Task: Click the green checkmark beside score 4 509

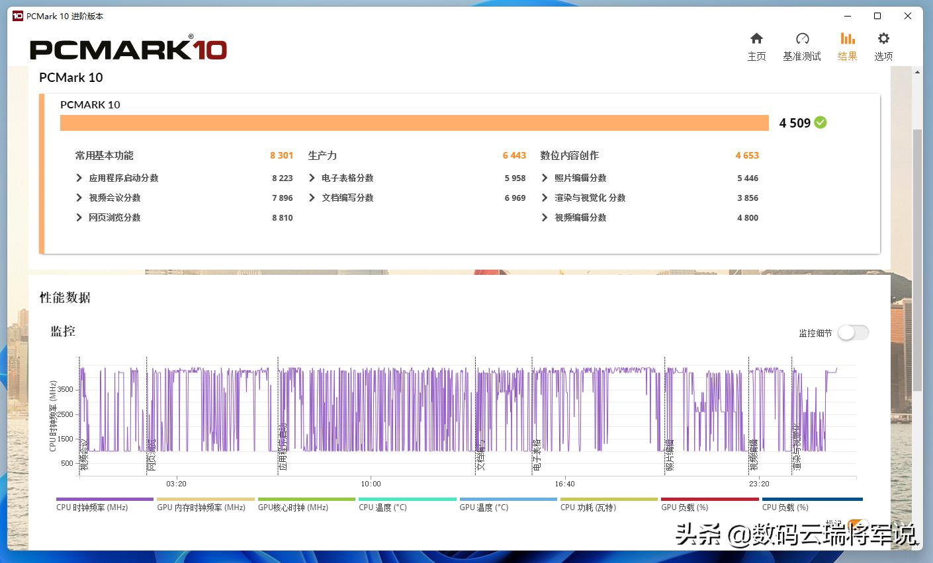Action: click(x=819, y=122)
